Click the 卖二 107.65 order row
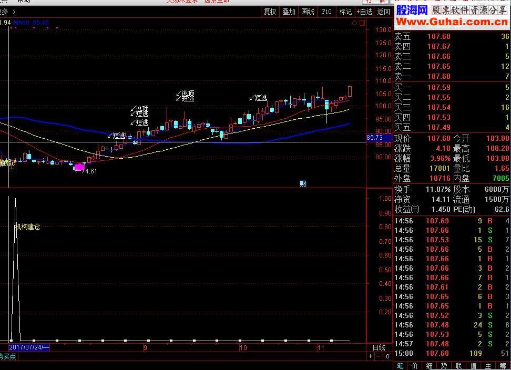This screenshot has width=511, height=370. tap(452, 66)
